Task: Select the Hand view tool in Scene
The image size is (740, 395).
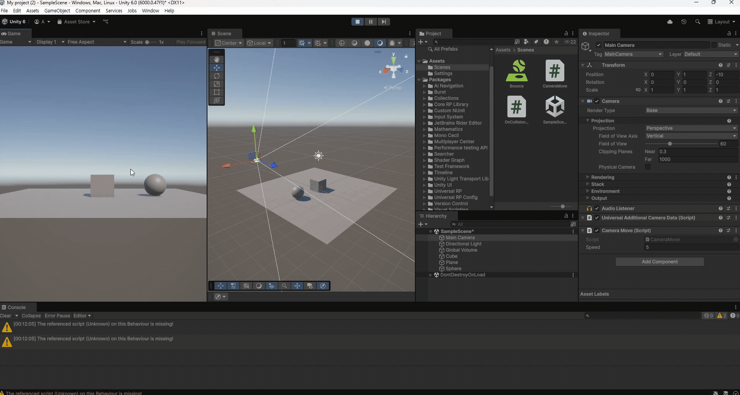Action: (217, 59)
